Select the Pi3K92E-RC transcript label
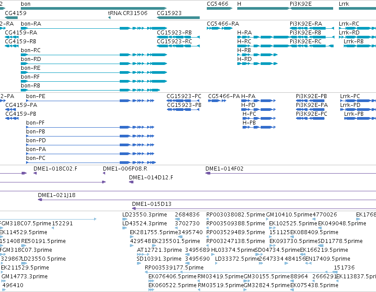Screen dimensions: 376x292 point(306,42)
